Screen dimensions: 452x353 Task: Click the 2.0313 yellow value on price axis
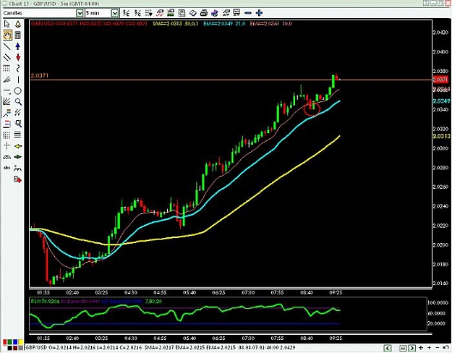tap(441, 136)
